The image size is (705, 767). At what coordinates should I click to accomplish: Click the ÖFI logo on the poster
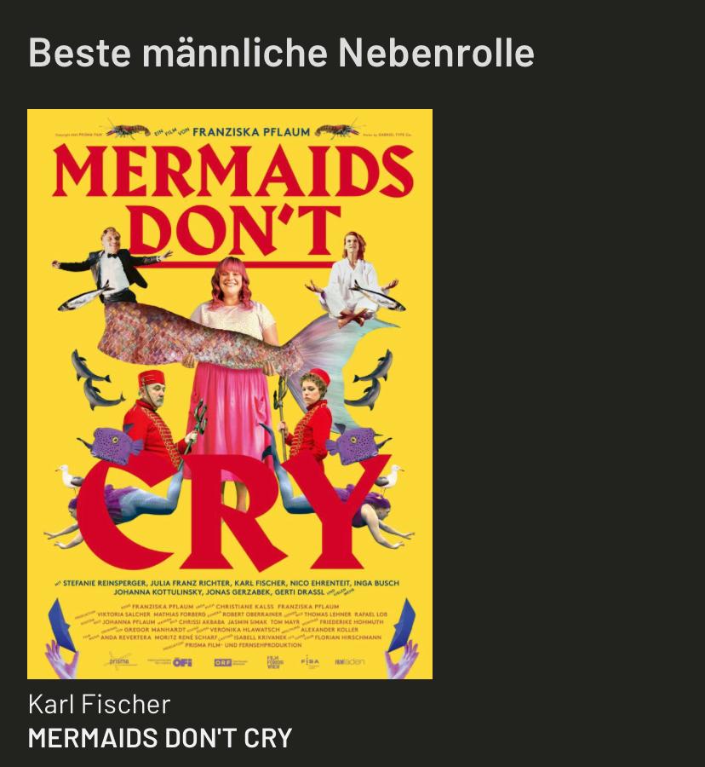tap(182, 662)
